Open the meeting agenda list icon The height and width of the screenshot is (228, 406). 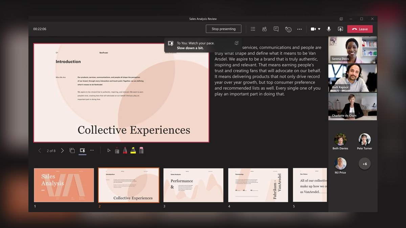point(253,29)
